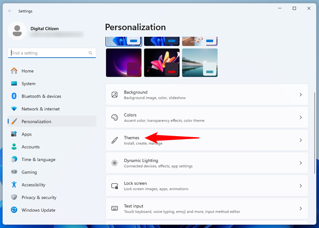Select the dark blue bloom theme thumbnail

tap(162, 41)
